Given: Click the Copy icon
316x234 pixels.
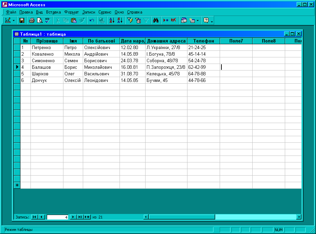Looking at the screenshot, I should click(x=66, y=20).
